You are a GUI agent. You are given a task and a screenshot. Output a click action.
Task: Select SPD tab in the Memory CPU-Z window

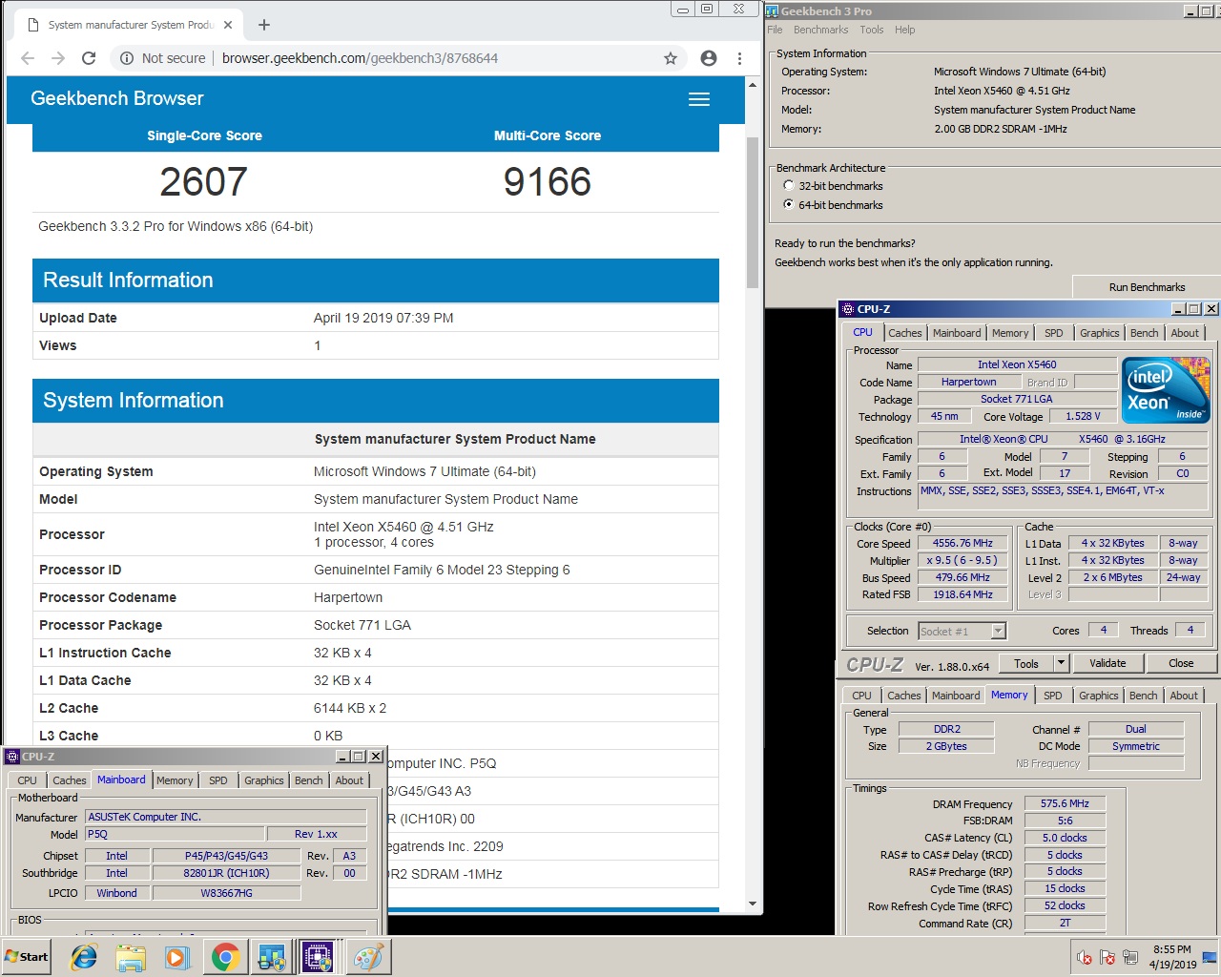point(1052,696)
